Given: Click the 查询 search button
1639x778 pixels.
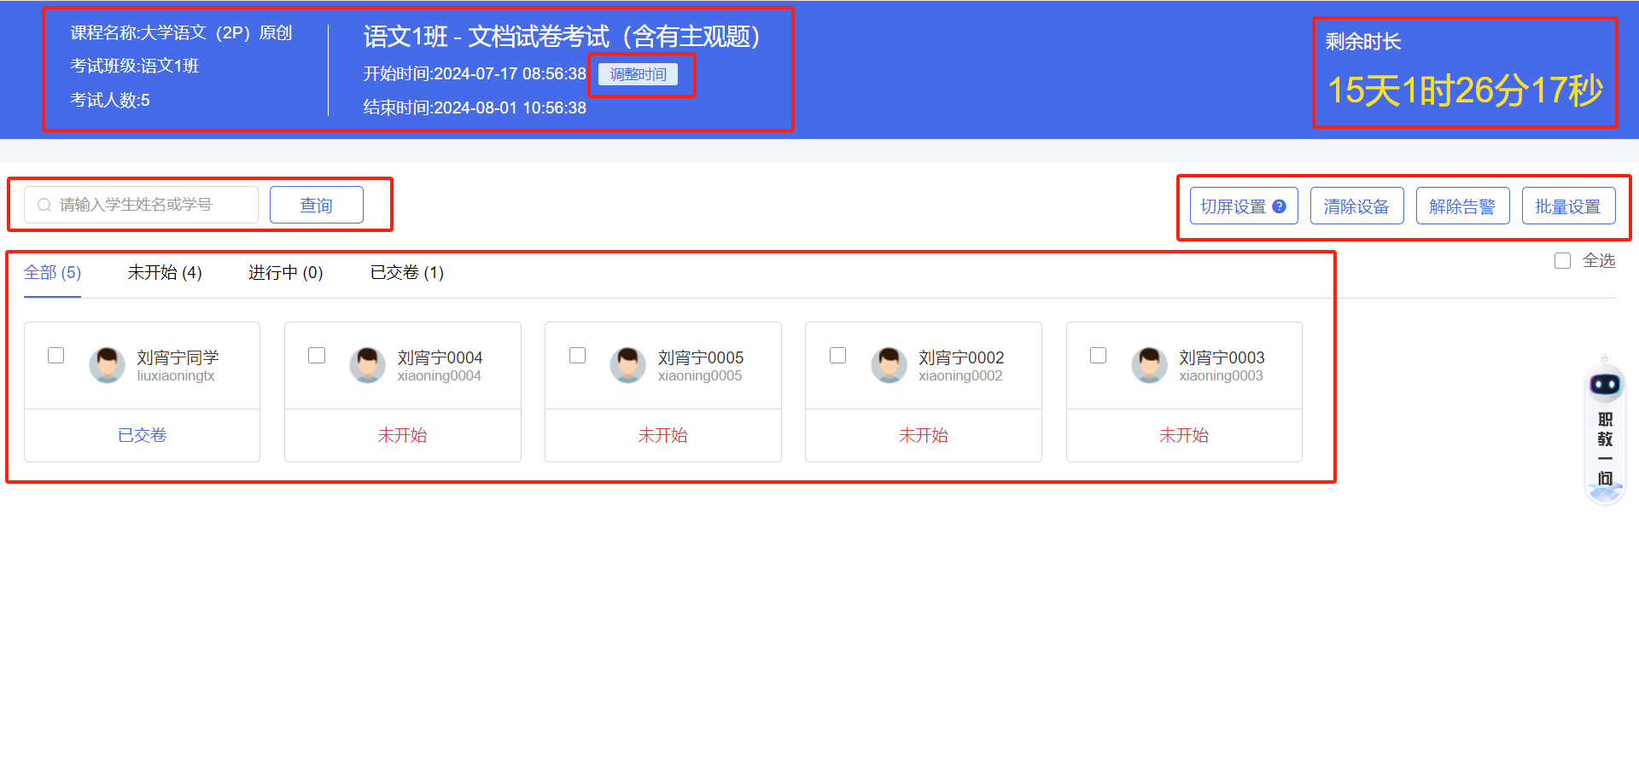Looking at the screenshot, I should coord(316,205).
